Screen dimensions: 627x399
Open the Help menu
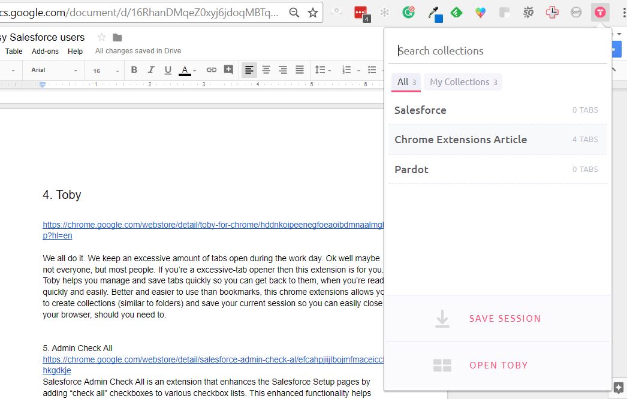point(75,51)
